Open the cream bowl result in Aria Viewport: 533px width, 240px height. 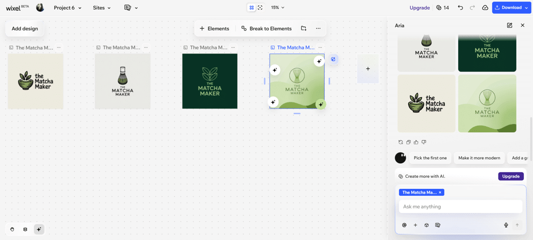coord(426,104)
